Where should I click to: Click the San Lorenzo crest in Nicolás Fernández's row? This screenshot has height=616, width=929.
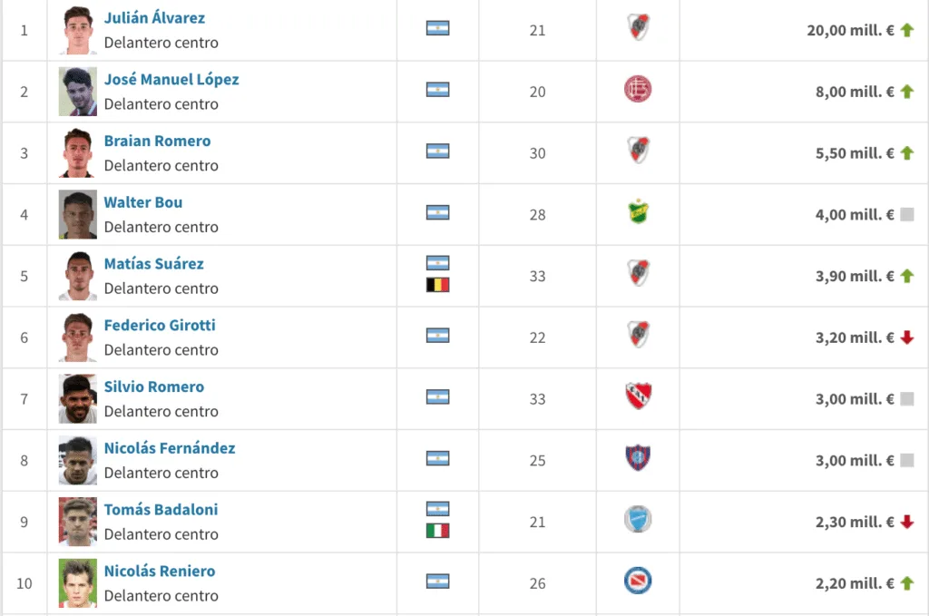pyautogui.click(x=638, y=458)
